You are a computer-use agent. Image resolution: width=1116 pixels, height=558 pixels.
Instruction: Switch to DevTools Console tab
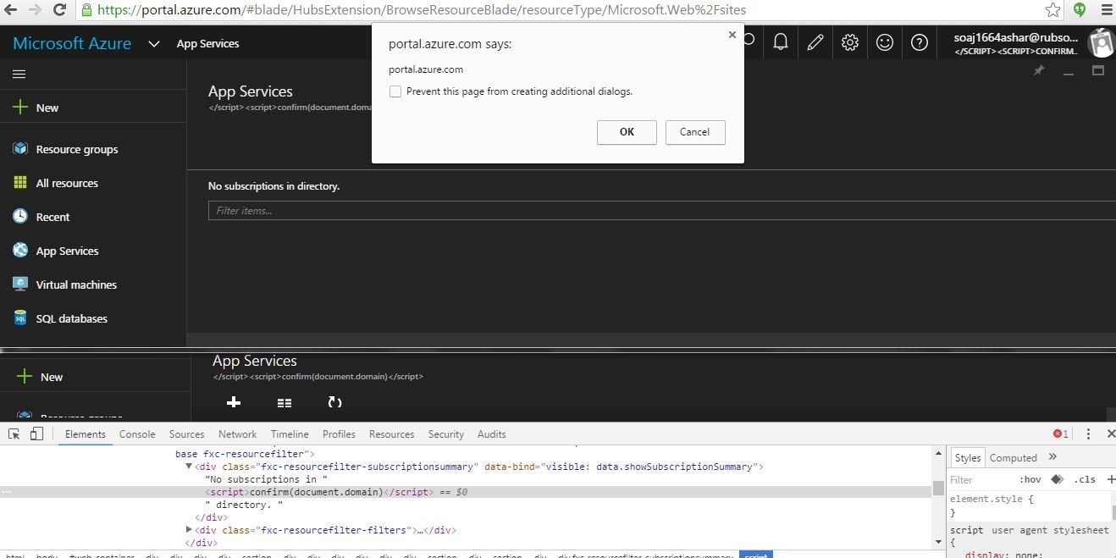click(x=137, y=434)
